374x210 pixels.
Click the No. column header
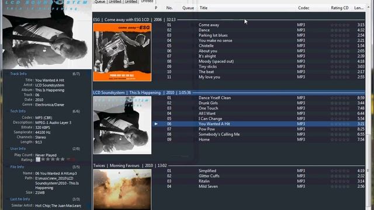click(169, 8)
